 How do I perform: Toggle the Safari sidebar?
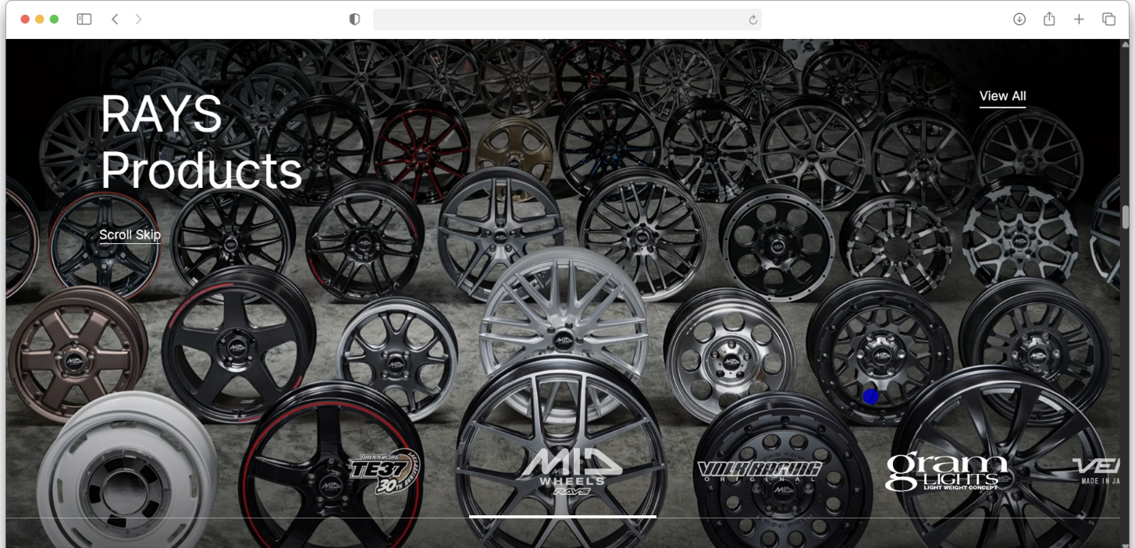point(84,19)
